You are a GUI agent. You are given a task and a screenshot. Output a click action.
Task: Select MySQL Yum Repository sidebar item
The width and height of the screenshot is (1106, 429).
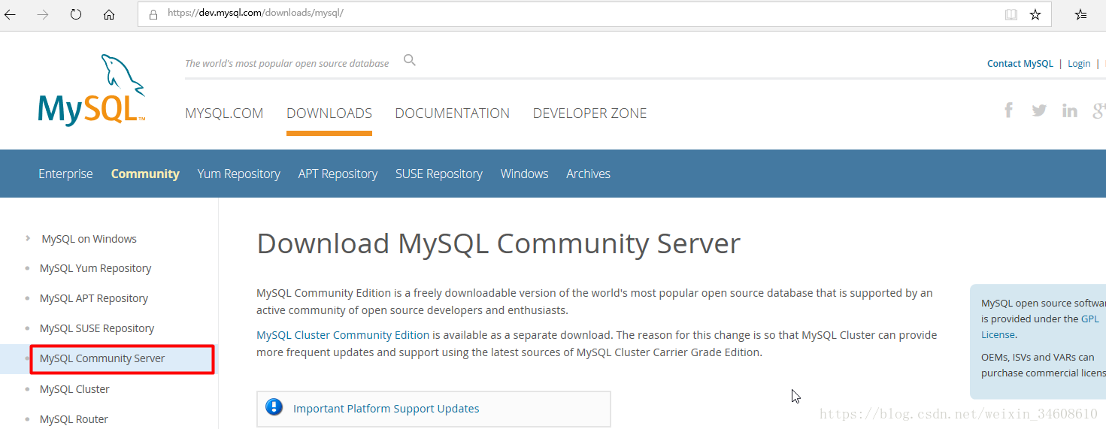[95, 268]
